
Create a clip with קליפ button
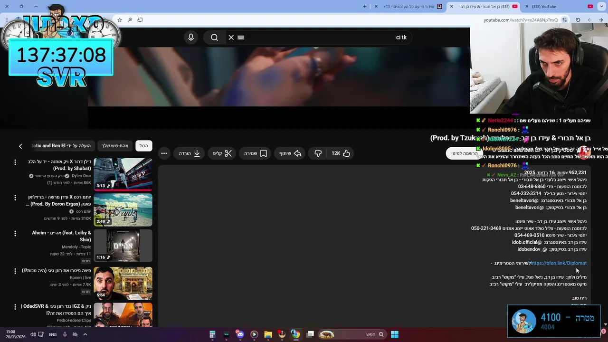(222, 153)
